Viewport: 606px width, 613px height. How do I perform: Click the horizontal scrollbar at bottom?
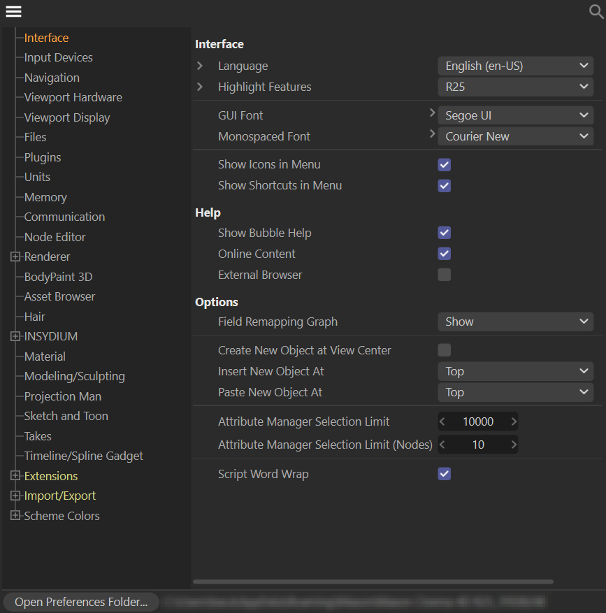[373, 582]
